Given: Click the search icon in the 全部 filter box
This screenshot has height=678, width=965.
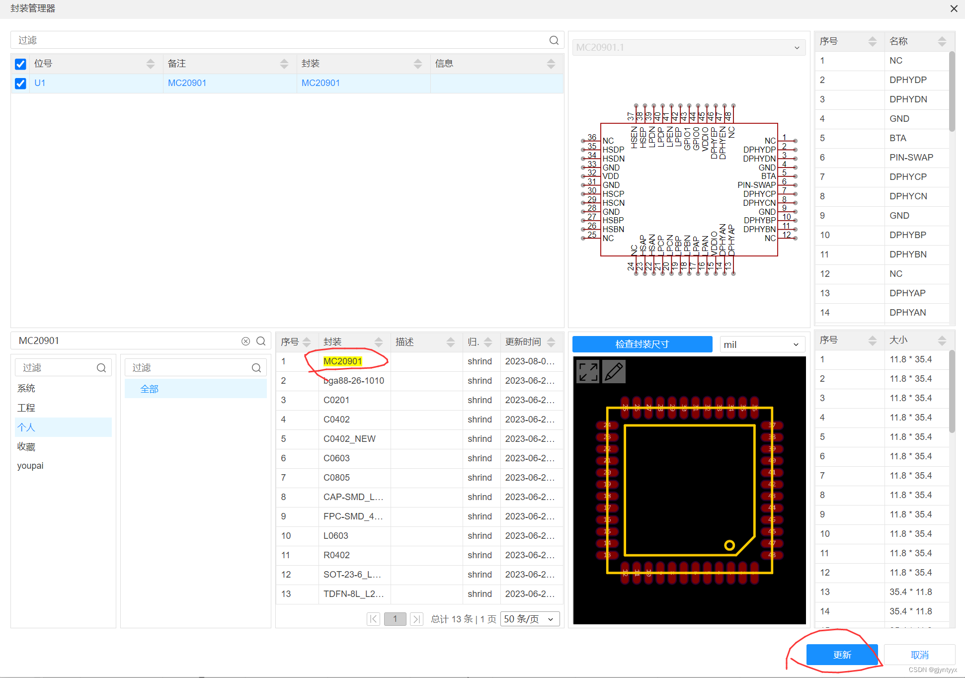Looking at the screenshot, I should coord(256,368).
